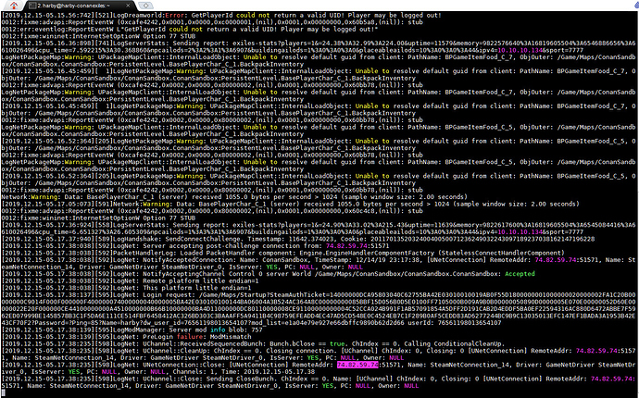Click "userId: 76561198013654107" text
The image size is (639, 398).
455,323
